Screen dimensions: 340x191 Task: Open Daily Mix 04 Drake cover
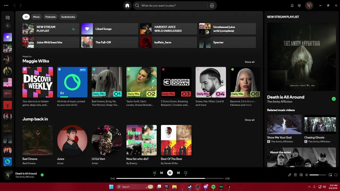coord(211,82)
